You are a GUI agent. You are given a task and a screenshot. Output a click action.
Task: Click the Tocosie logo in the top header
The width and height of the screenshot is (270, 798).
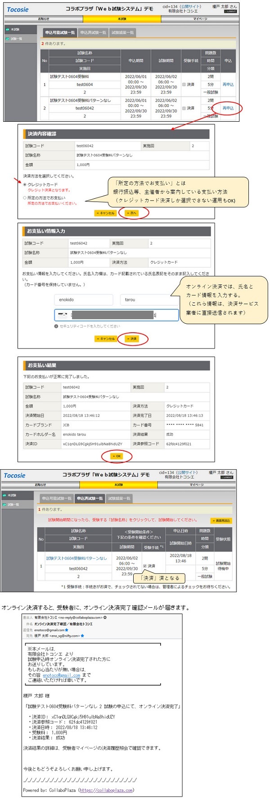[x=18, y=9]
